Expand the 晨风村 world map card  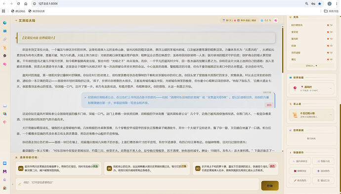[312, 89]
